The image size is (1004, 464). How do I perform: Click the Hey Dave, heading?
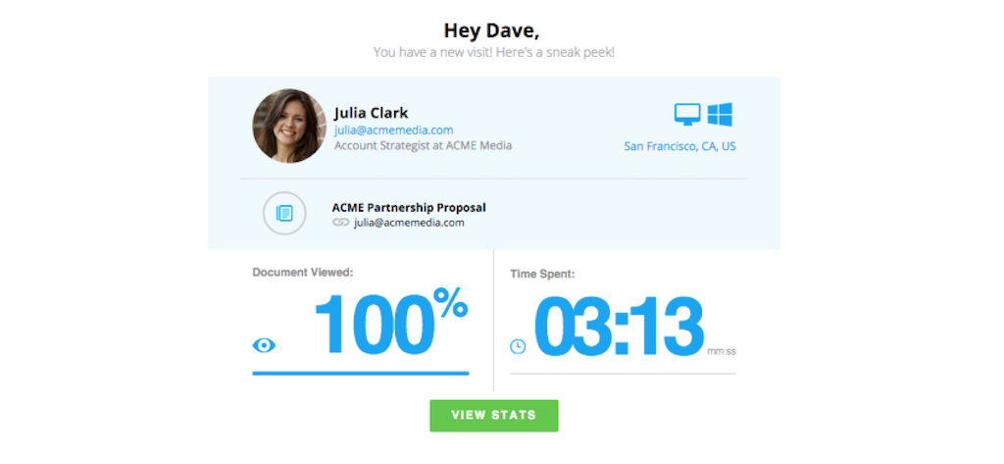pyautogui.click(x=492, y=30)
